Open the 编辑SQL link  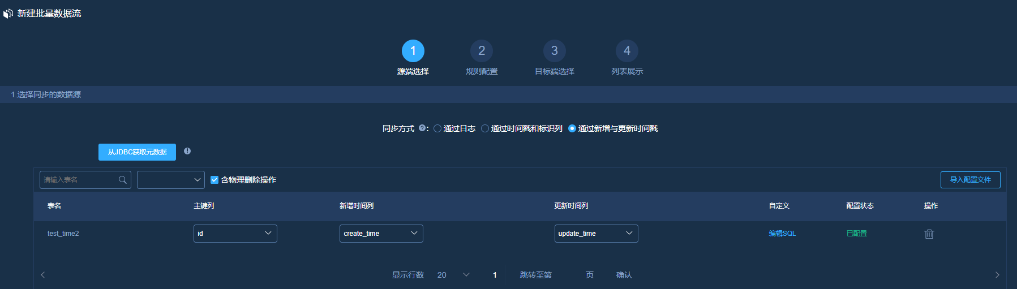click(x=782, y=234)
